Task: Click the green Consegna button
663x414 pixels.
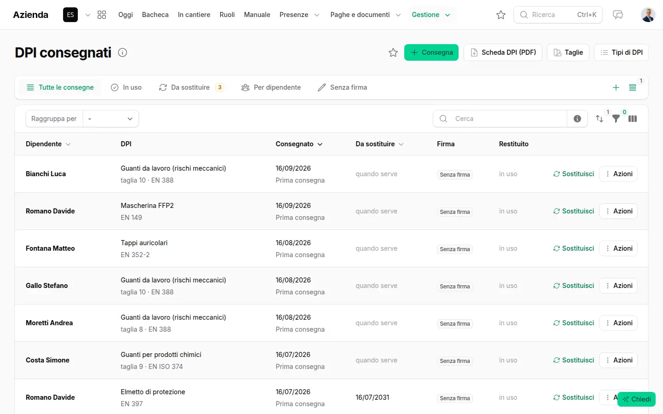Action: (431, 52)
